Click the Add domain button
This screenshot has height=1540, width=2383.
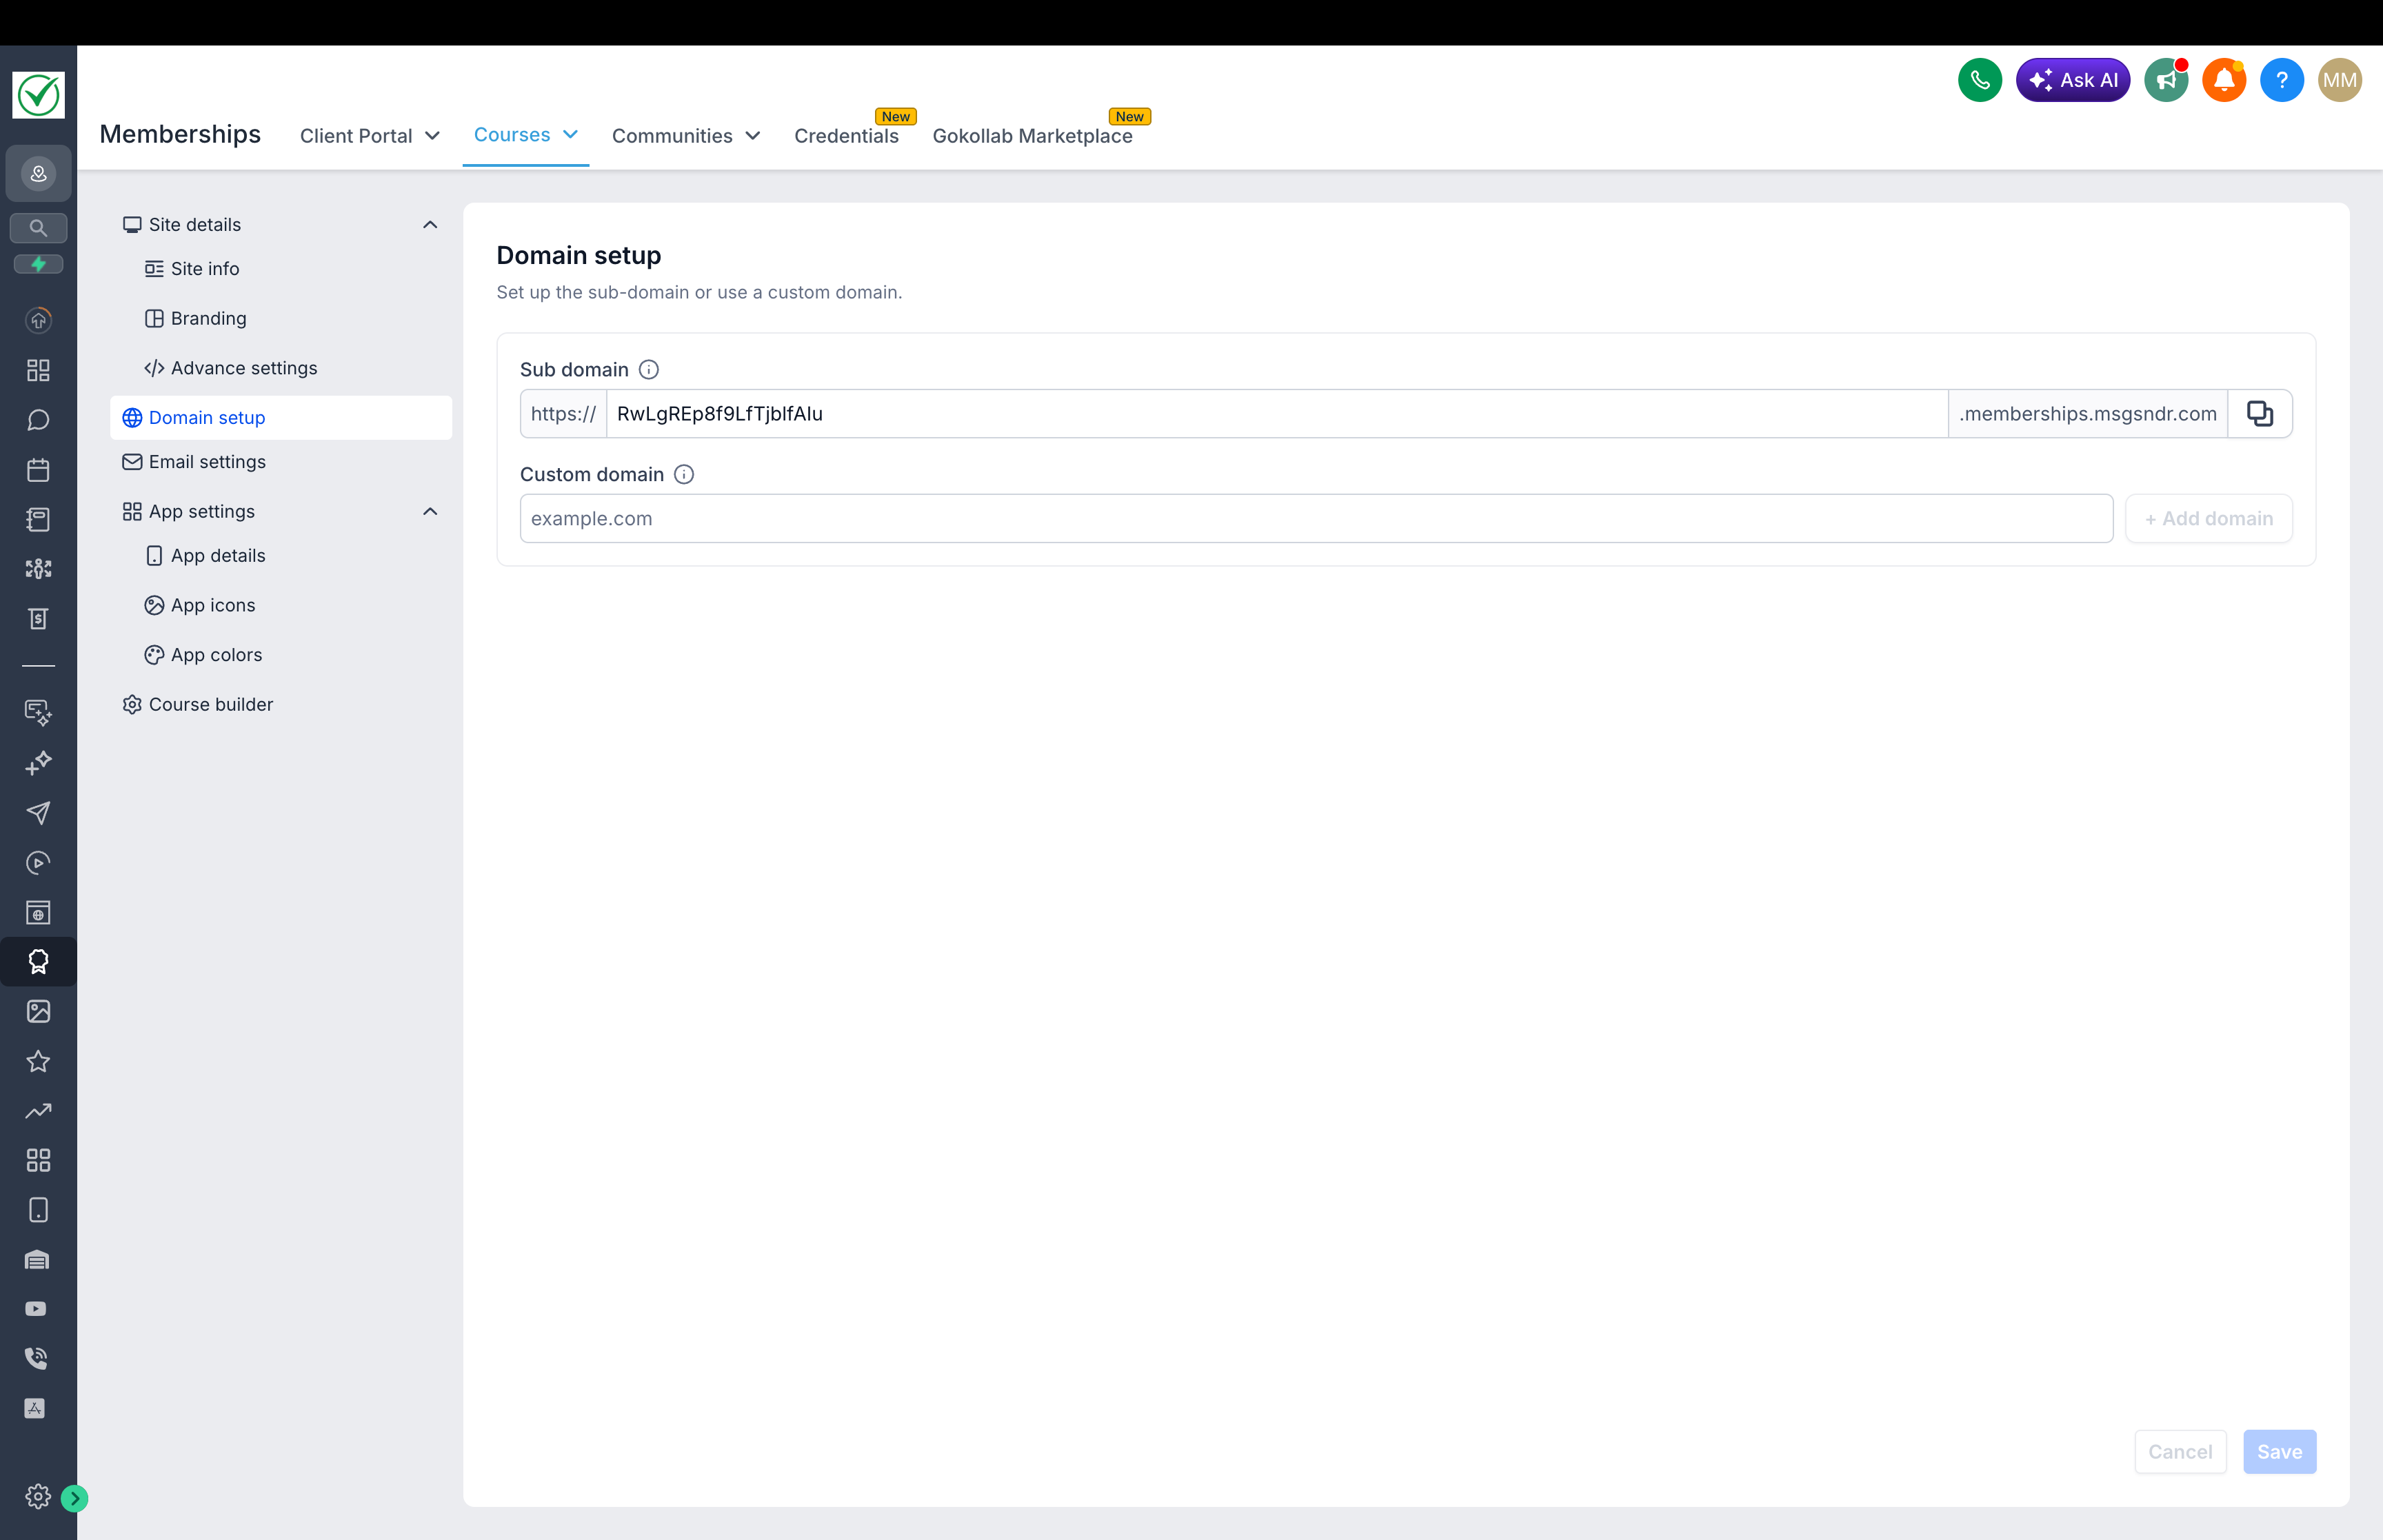[2208, 518]
